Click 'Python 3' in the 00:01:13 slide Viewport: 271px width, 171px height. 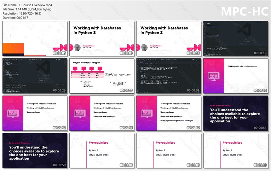pos(228,150)
